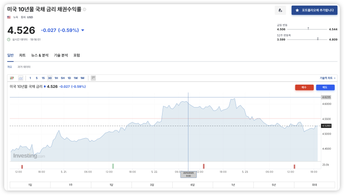Select the 1W interval option
Viewport: 344px width, 195px height.
[75, 78]
